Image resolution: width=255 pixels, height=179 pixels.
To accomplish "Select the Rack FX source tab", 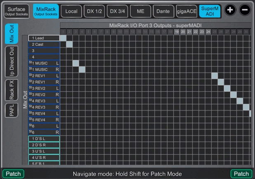I will pos(12,90).
